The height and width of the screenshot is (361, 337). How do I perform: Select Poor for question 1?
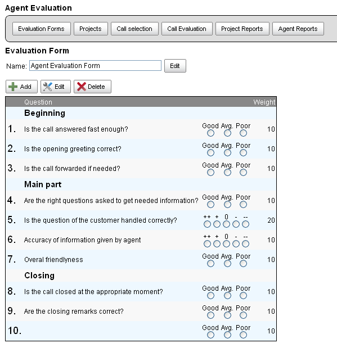pos(243,133)
